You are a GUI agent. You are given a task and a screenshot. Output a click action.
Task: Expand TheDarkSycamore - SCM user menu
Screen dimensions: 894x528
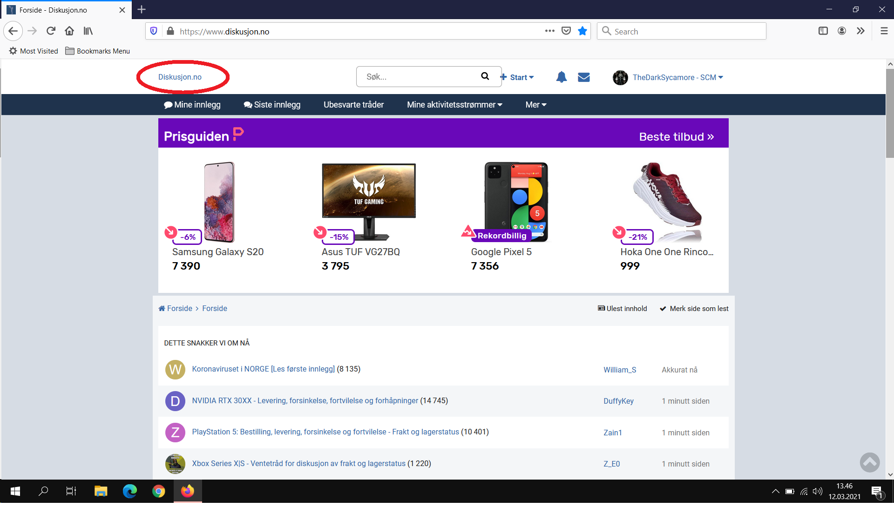coord(677,77)
